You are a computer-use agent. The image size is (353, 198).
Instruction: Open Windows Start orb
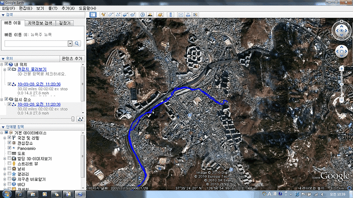pyautogui.click(x=6, y=194)
